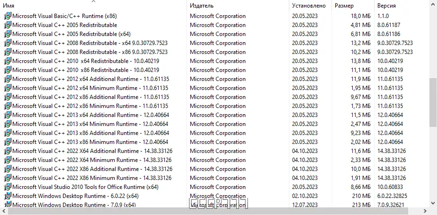Click size cell 9,67 МБ

point(361,97)
